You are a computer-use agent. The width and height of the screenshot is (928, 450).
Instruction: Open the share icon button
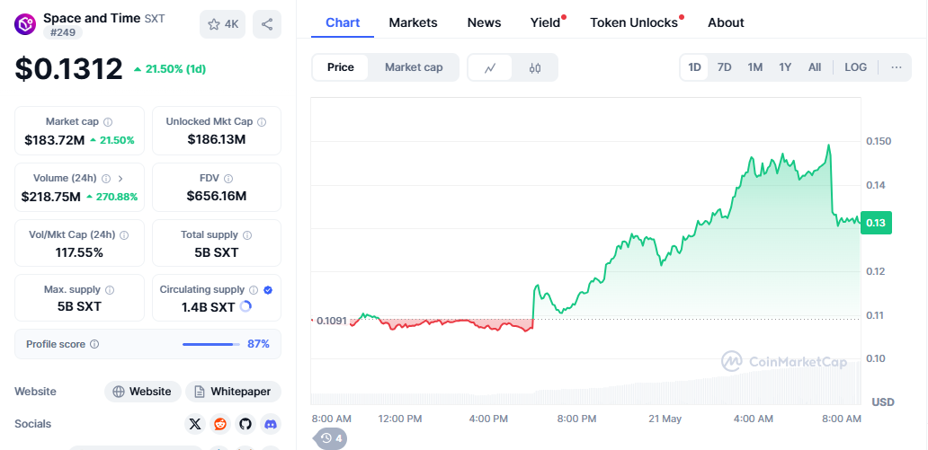point(267,24)
